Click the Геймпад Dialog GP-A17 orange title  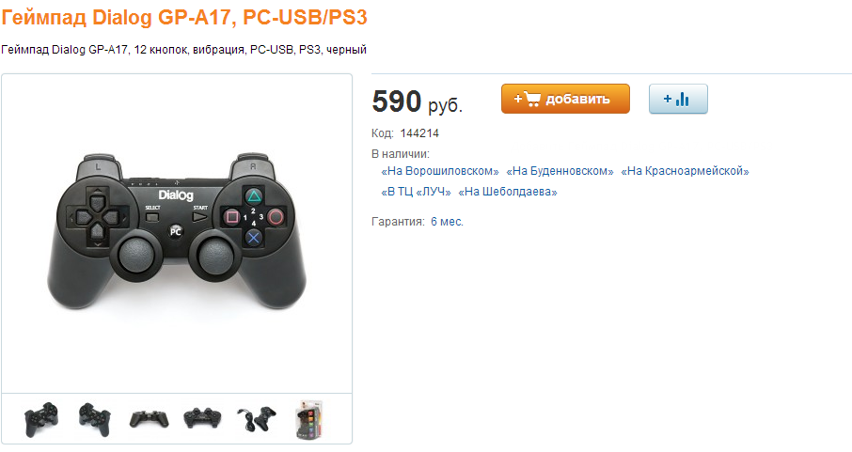[x=184, y=17]
